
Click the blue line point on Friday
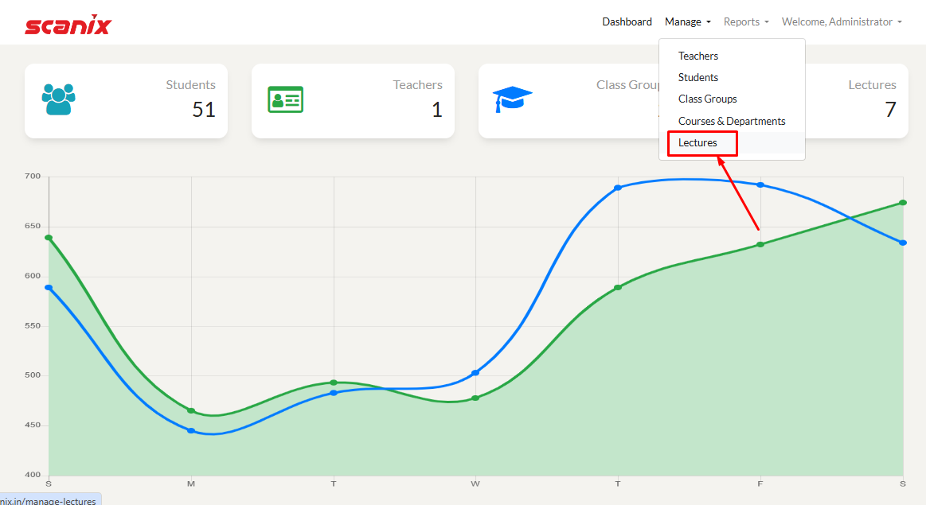760,185
